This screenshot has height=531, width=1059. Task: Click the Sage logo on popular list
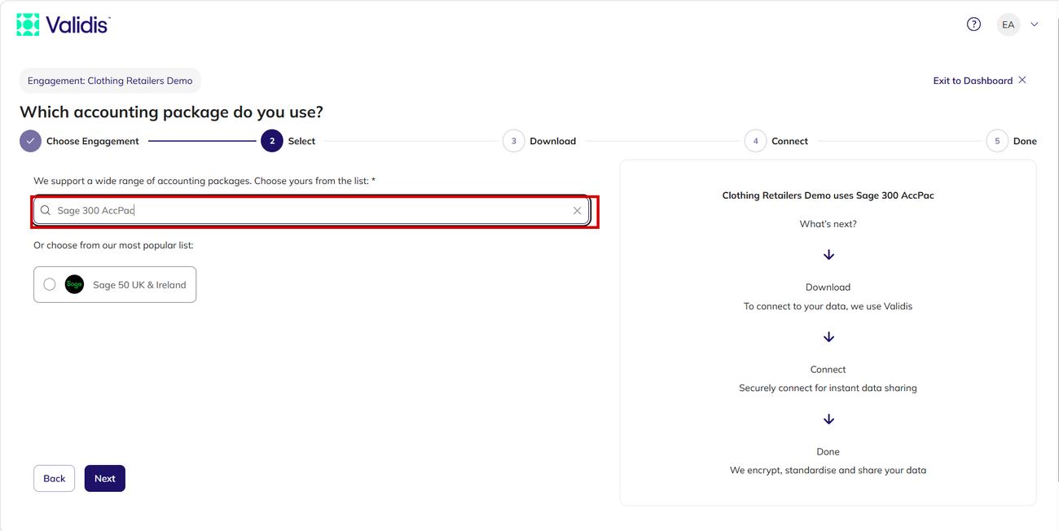pyautogui.click(x=74, y=284)
